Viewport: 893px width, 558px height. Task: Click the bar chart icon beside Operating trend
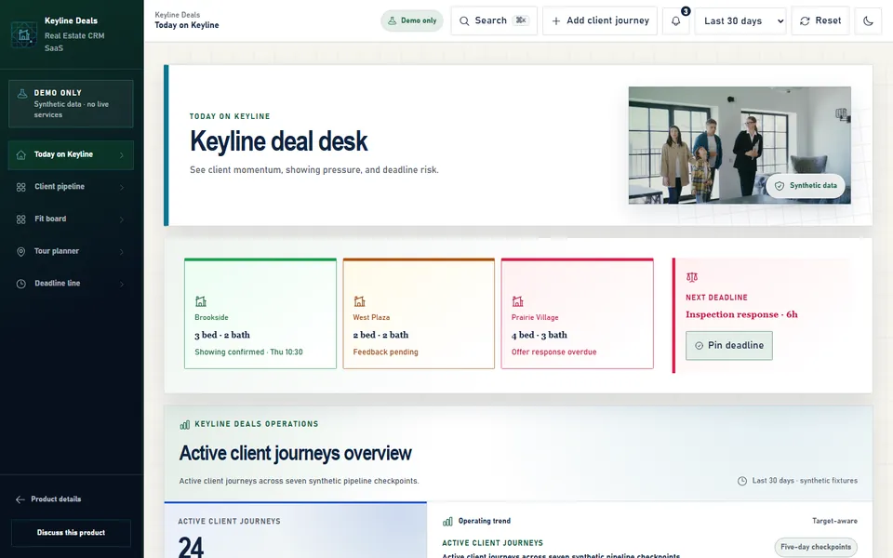click(447, 522)
